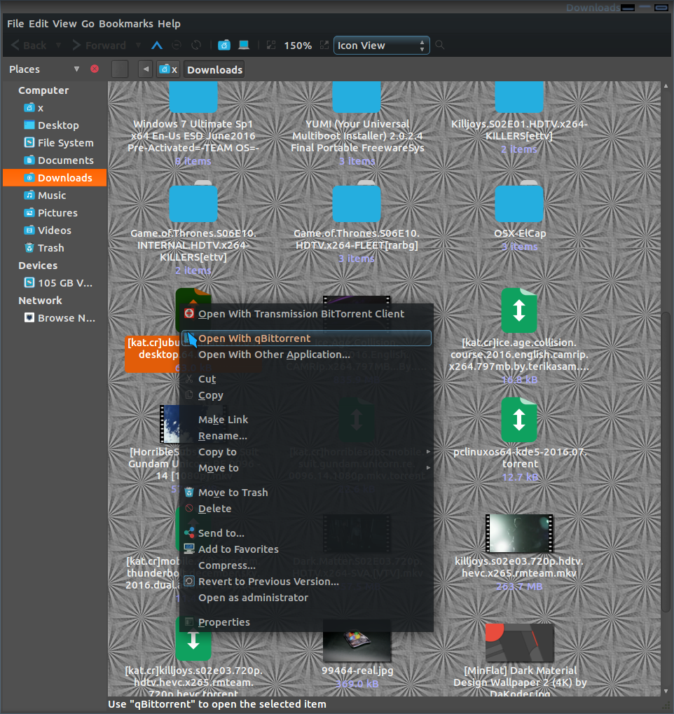
Task: Select Browse Network in sidebar
Action: (55, 318)
